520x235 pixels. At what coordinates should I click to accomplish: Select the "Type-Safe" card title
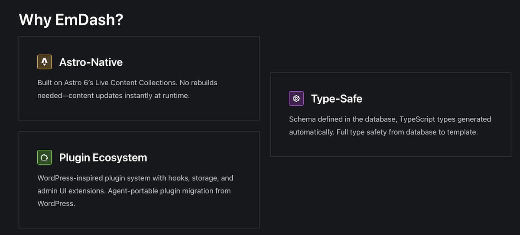point(337,99)
